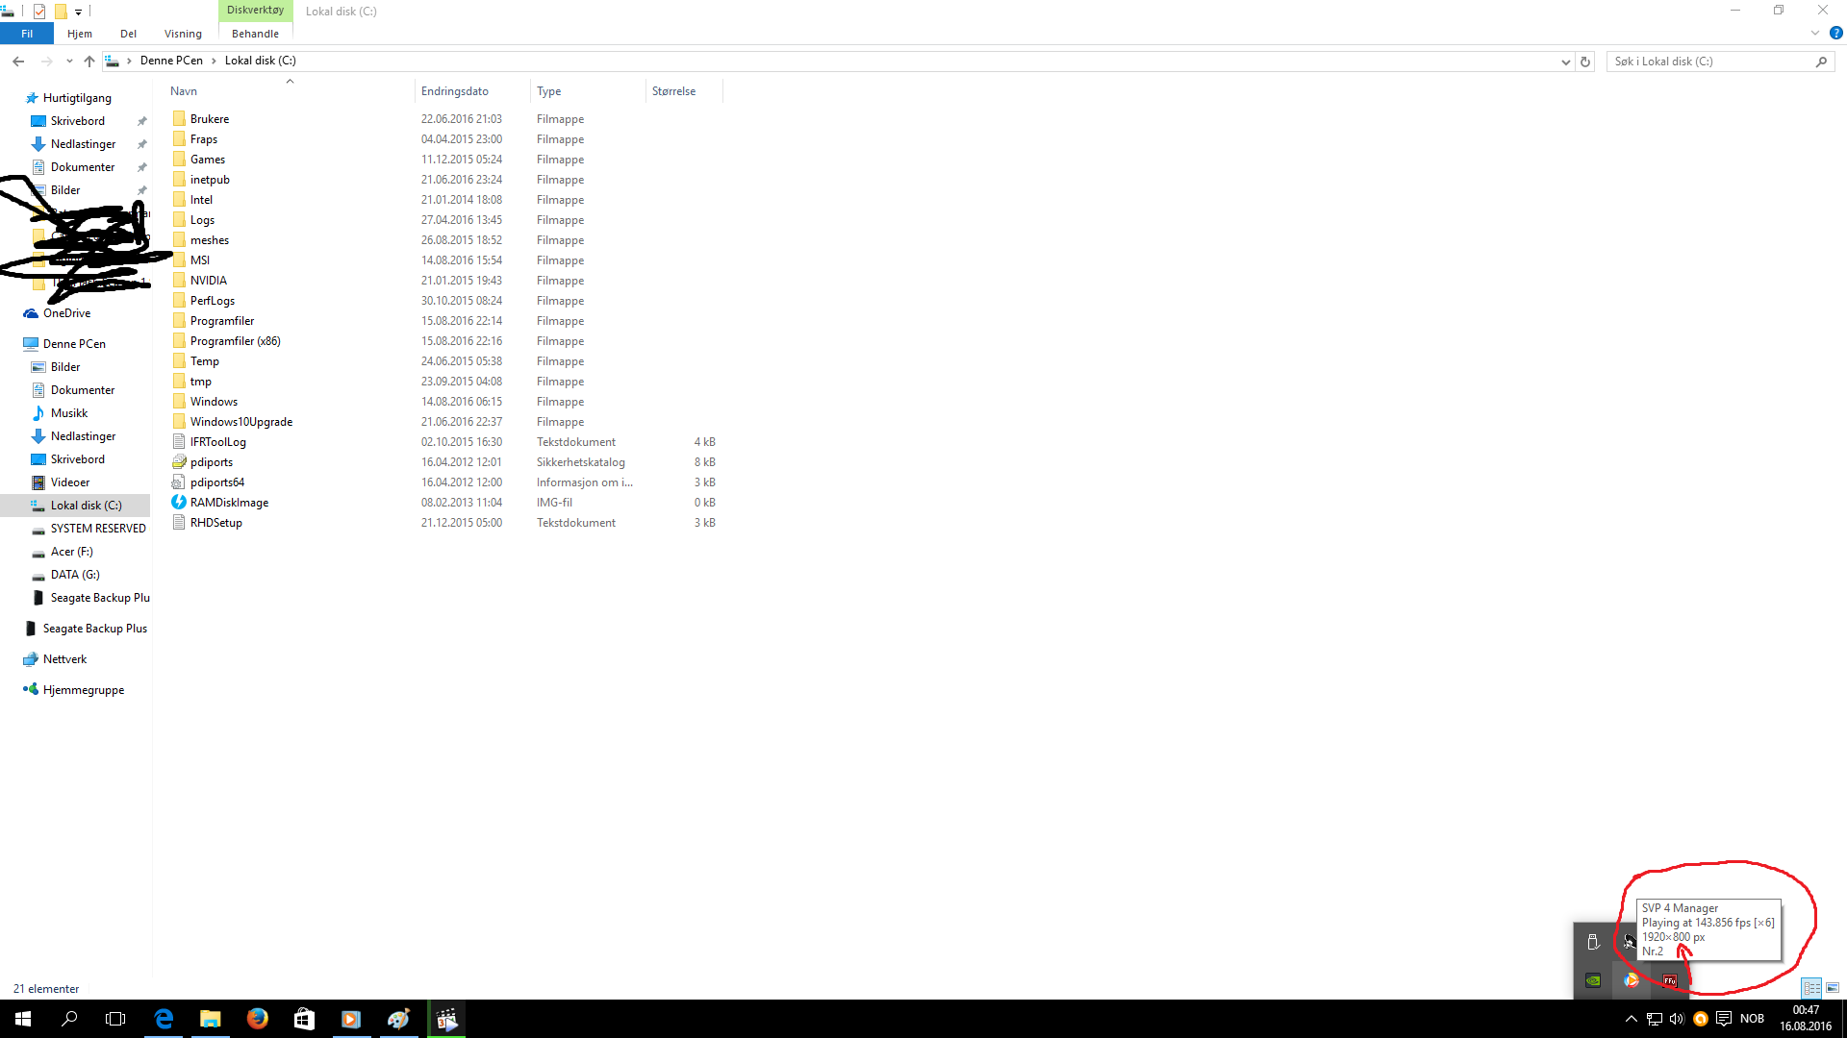1847x1038 pixels.
Task: Switch to large thumbnails view
Action: click(1833, 988)
